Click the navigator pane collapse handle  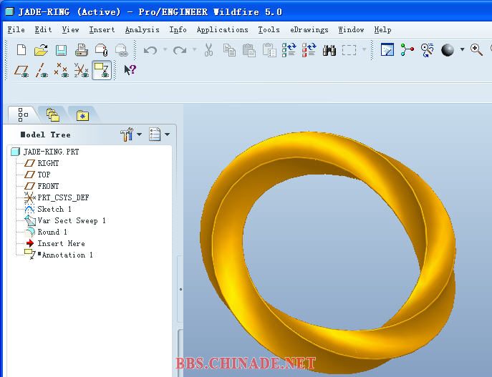[x=180, y=289]
